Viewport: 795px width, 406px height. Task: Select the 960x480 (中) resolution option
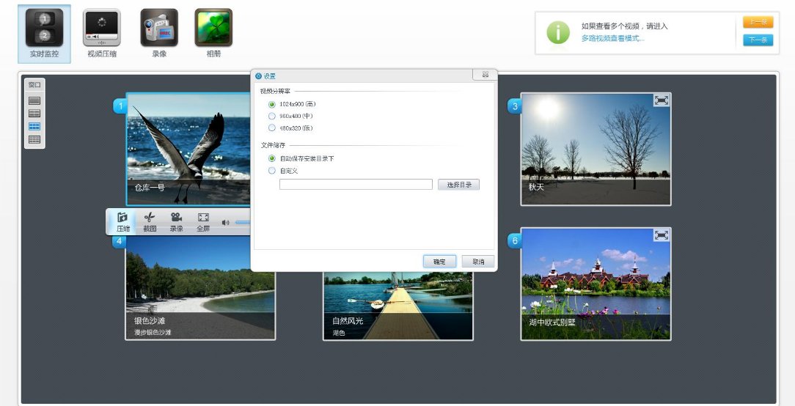tap(272, 116)
